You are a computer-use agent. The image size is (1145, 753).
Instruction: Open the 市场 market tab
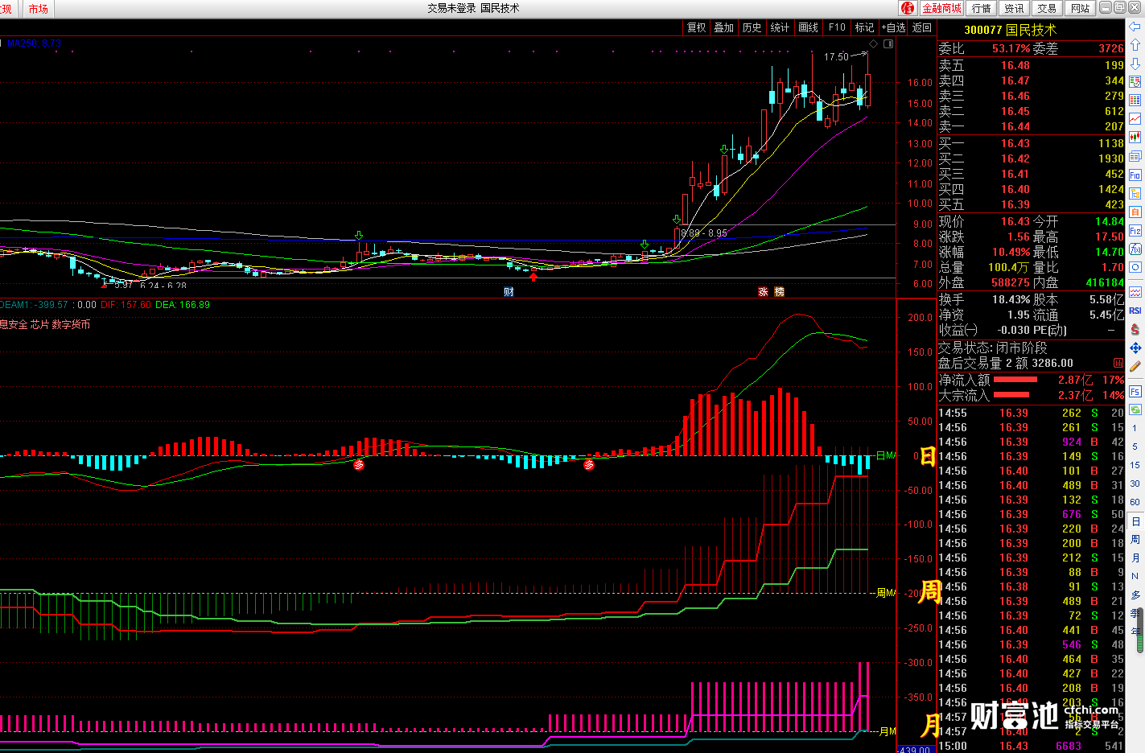pos(38,9)
